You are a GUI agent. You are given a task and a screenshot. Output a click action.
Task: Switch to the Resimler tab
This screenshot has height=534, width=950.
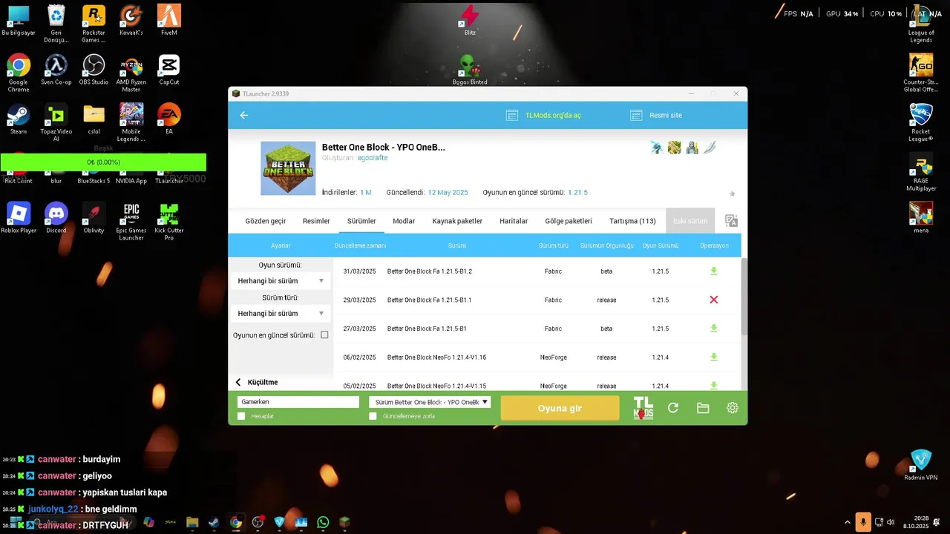(316, 221)
